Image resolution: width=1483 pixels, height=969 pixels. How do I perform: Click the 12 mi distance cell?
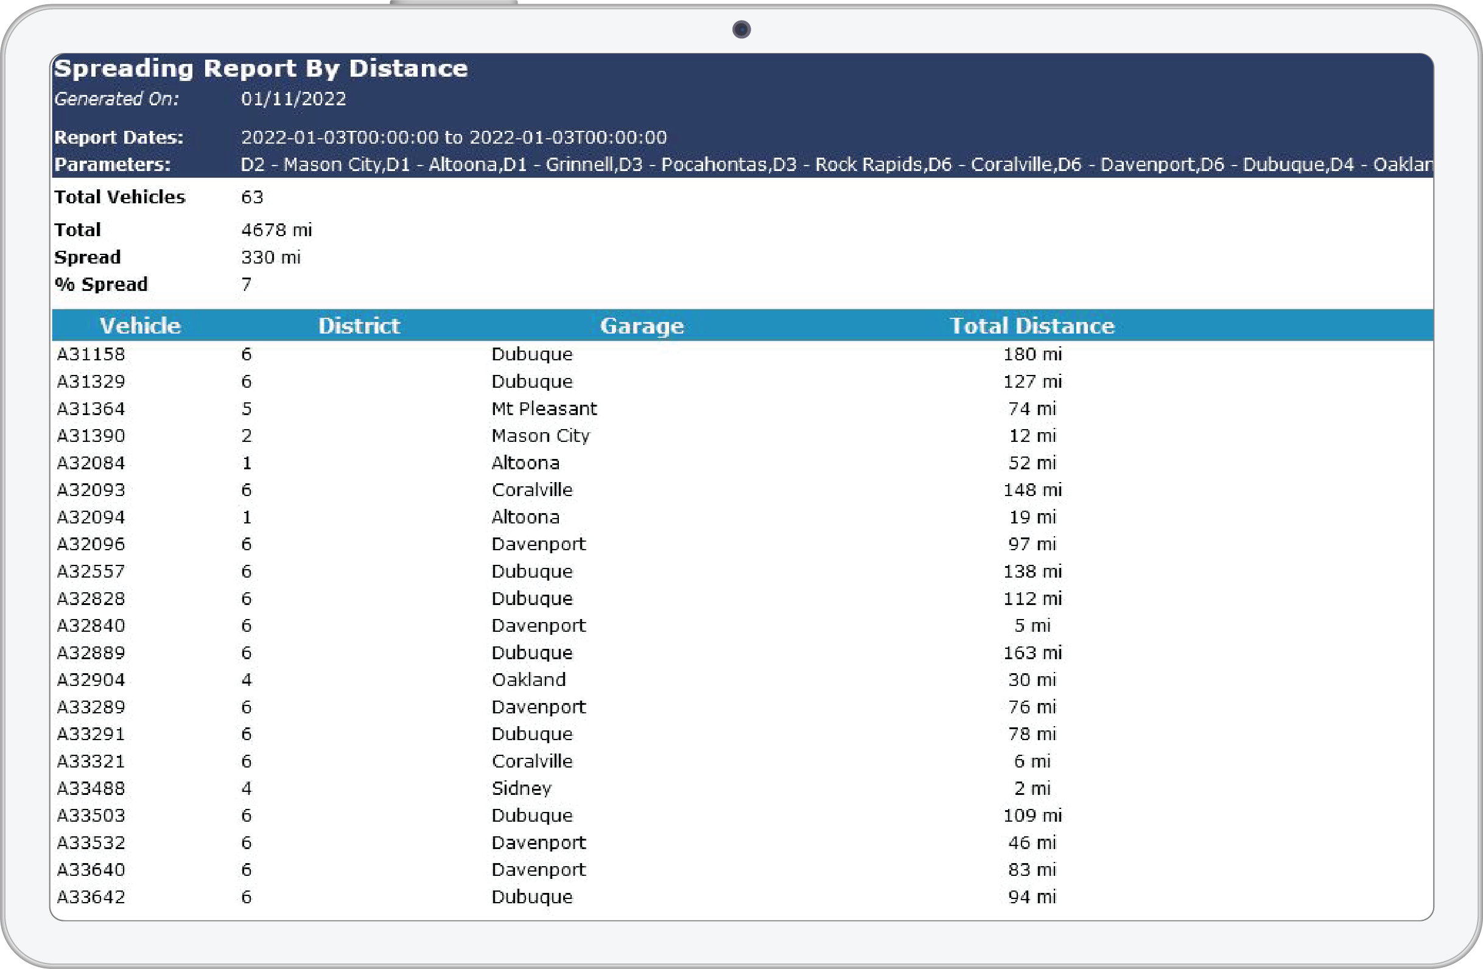coord(1032,436)
